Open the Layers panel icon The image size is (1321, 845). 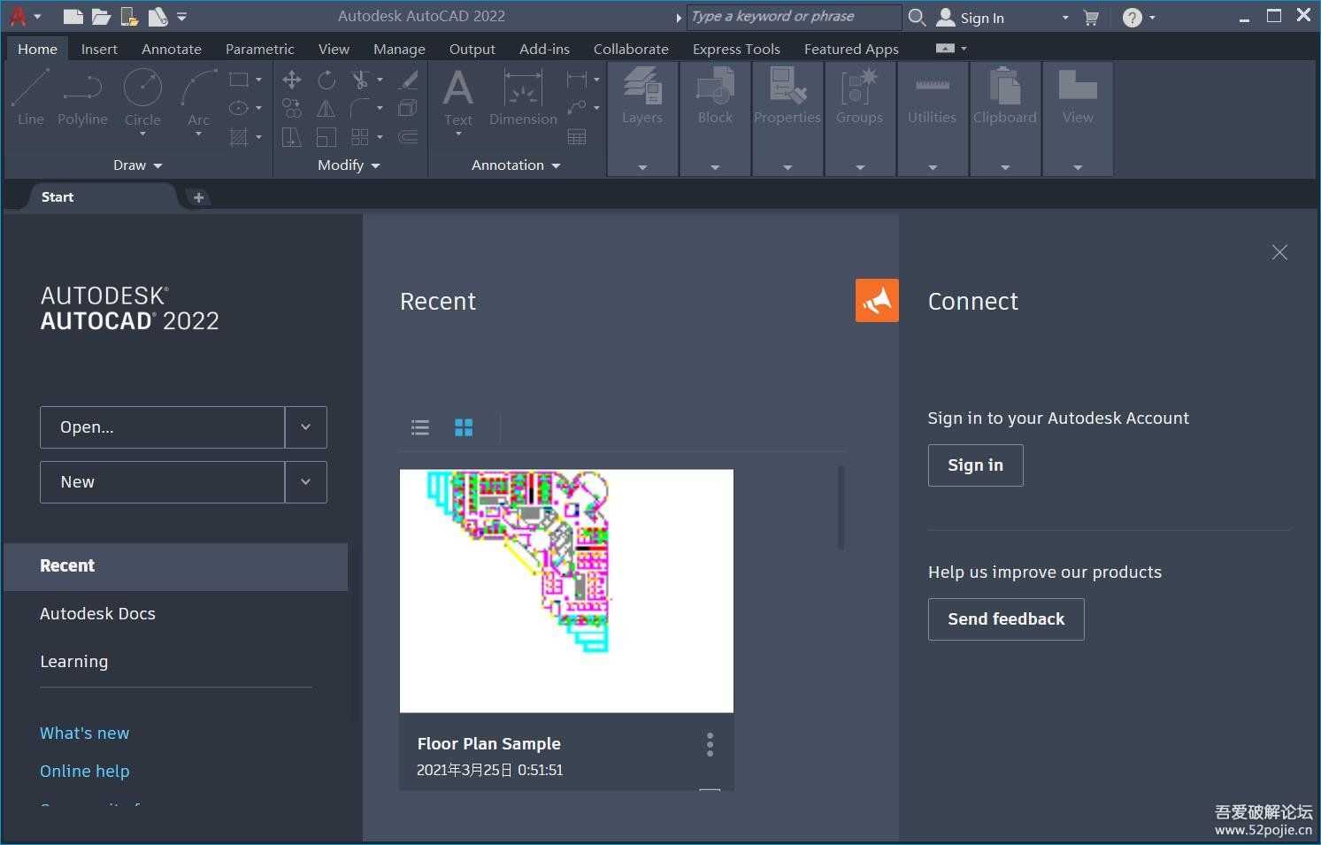[x=641, y=89]
